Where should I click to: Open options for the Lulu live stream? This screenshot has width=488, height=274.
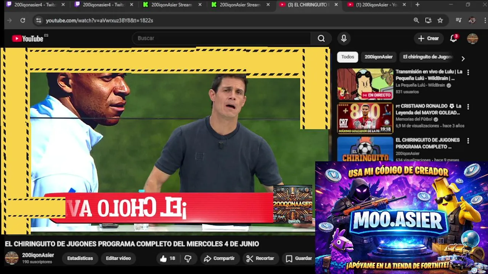pos(468,72)
